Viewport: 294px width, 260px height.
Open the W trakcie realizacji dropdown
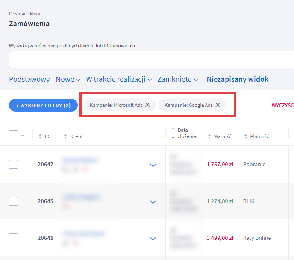(119, 79)
